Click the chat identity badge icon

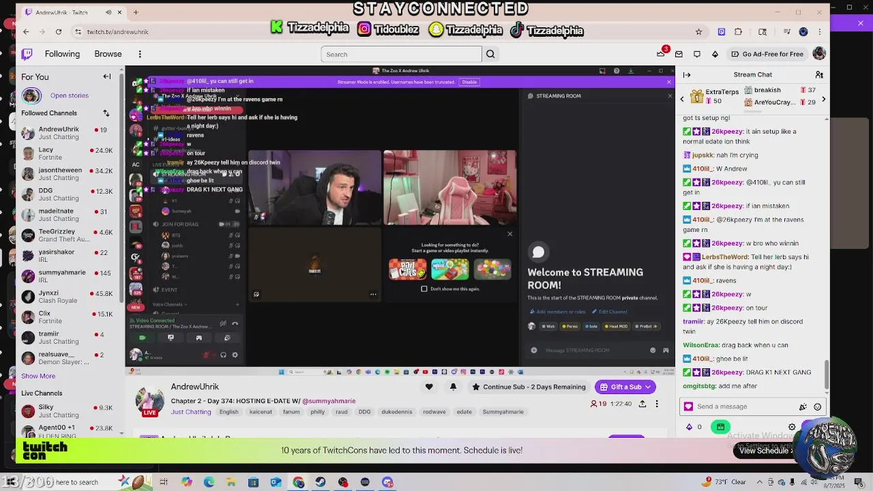point(688,406)
